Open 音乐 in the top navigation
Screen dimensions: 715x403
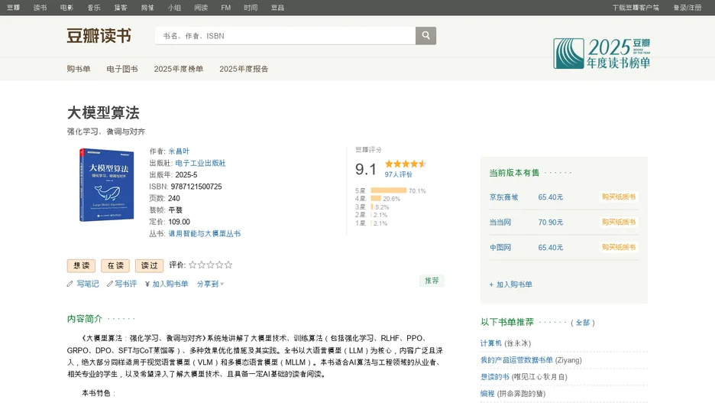pyautogui.click(x=94, y=8)
